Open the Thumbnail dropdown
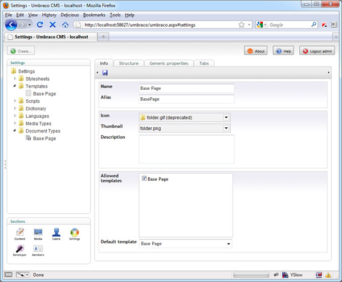 pos(226,128)
